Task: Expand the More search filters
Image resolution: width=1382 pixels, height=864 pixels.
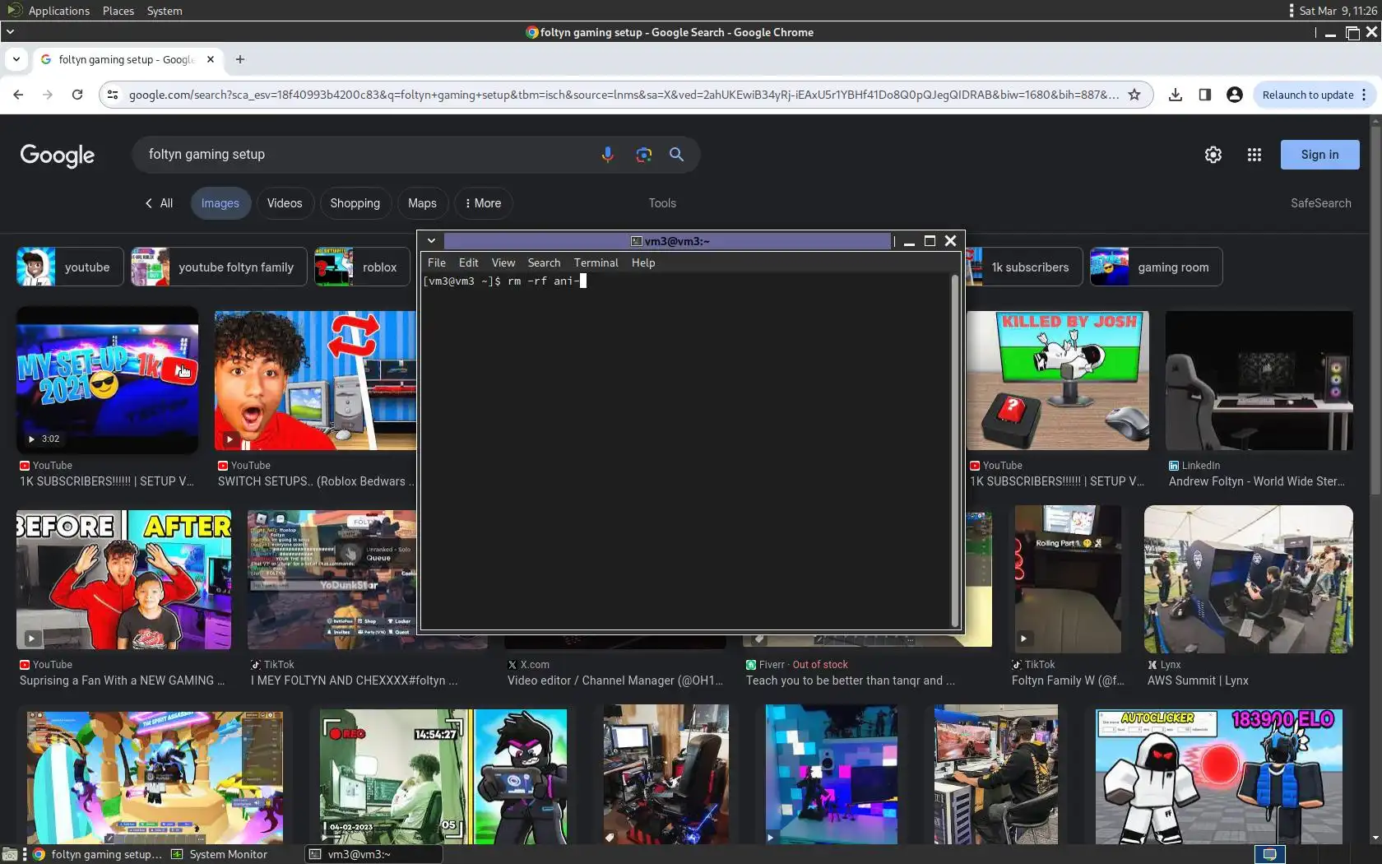Action: pyautogui.click(x=483, y=203)
